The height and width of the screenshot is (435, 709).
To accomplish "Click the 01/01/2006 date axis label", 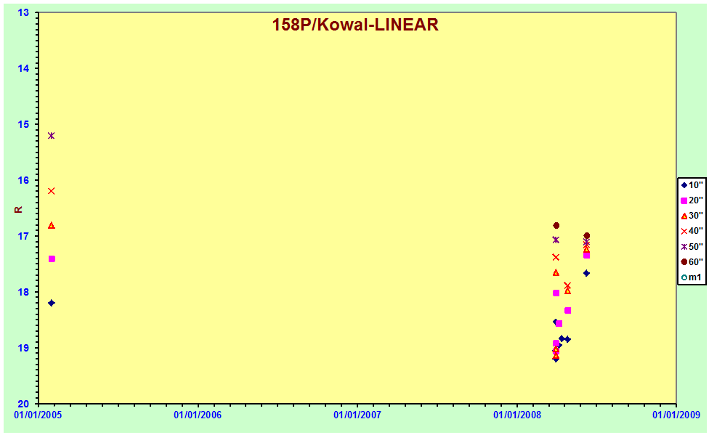I will coord(198,415).
